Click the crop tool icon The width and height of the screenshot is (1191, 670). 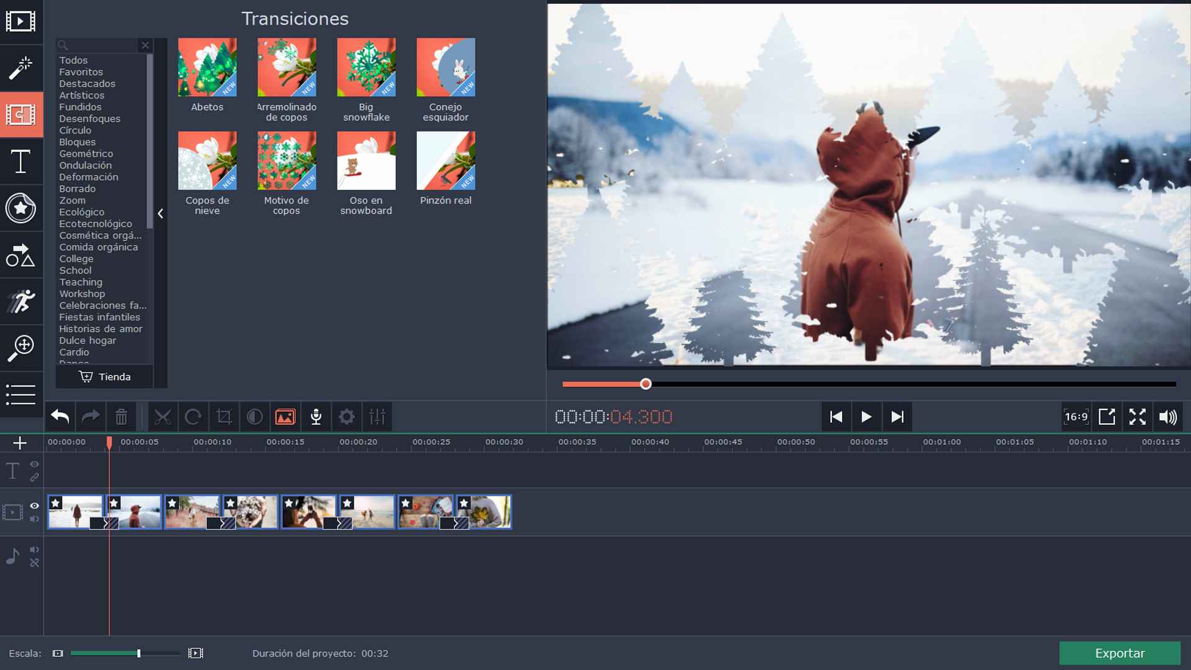pyautogui.click(x=224, y=417)
